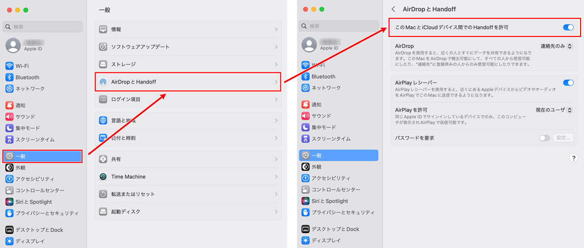Click ネットワーク globe icon in left window
The image size is (584, 248).
(9, 89)
